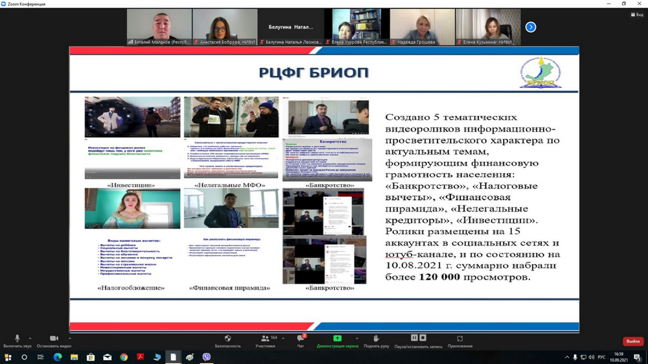Select Надежда Грошева's video thumbnail
Screen dimensions: 648x364
point(421,27)
